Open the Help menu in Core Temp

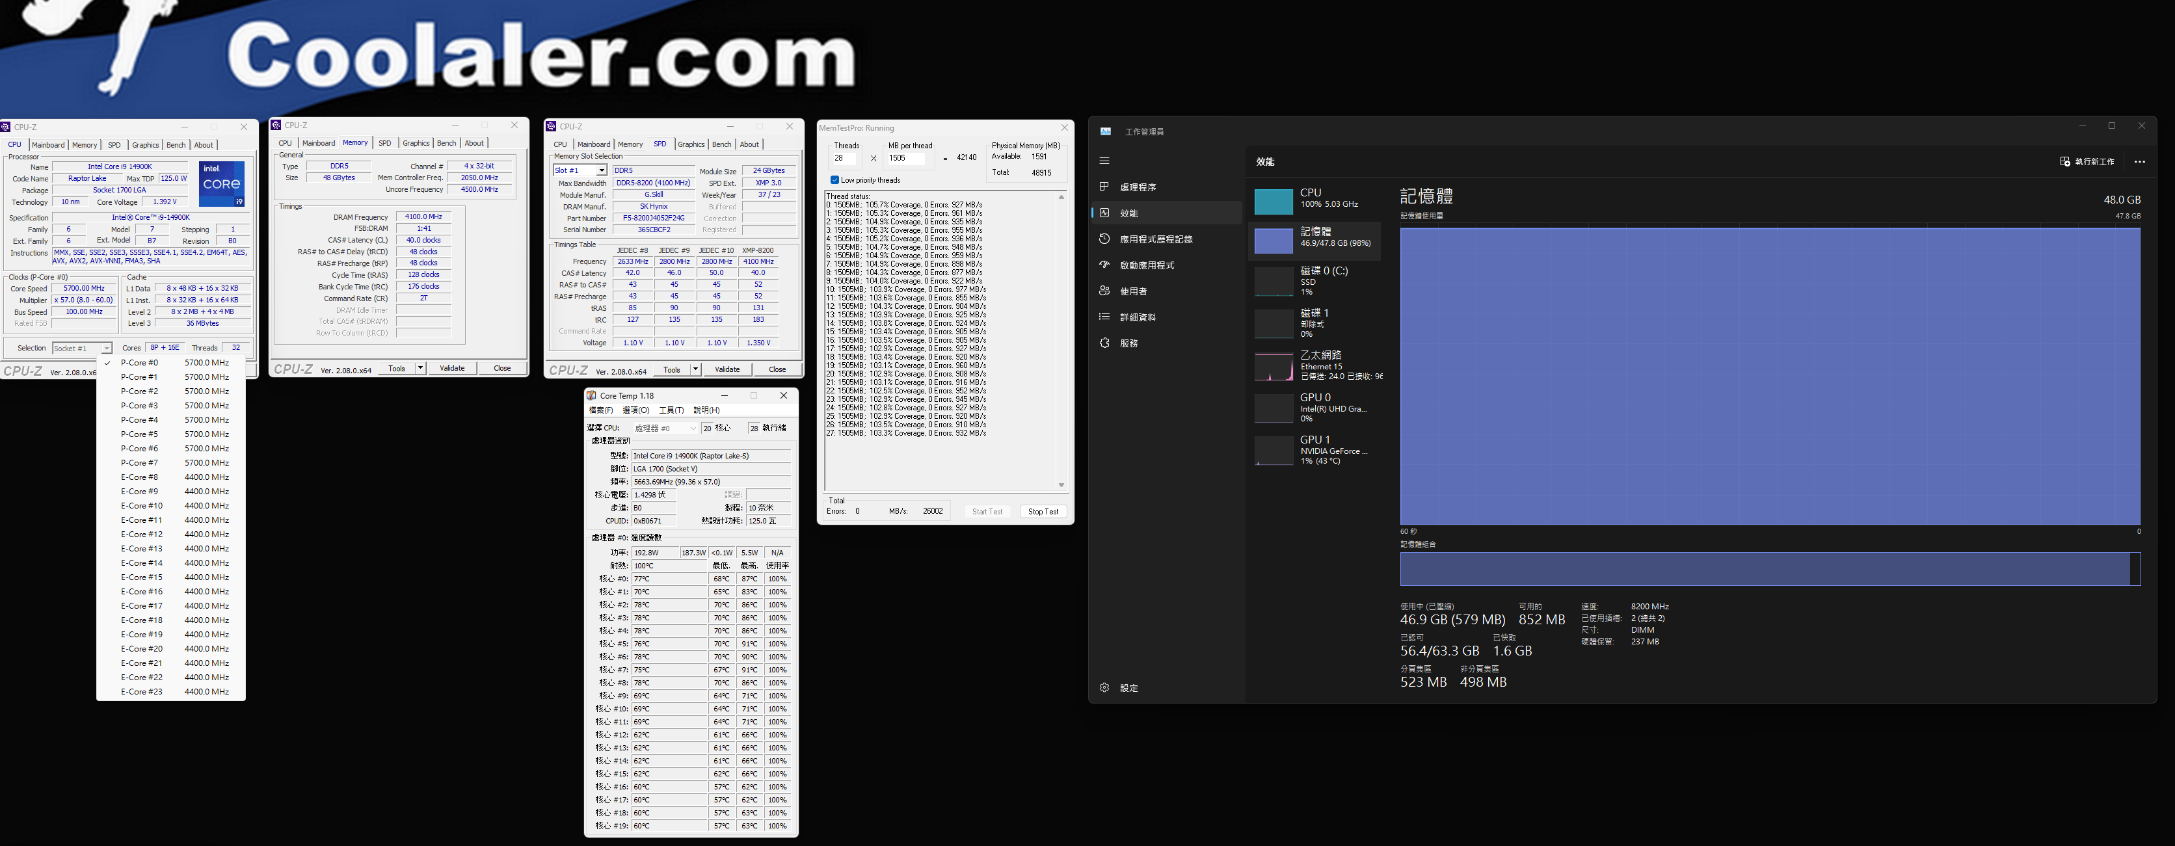tap(706, 410)
